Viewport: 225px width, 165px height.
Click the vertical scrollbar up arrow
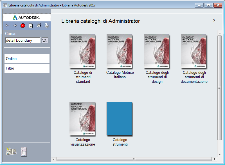click(x=220, y=33)
